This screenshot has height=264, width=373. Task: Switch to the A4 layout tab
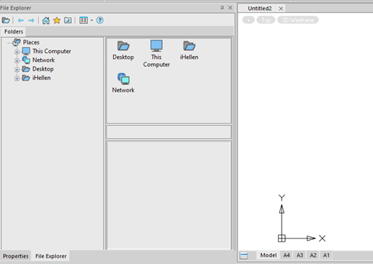coord(287,255)
